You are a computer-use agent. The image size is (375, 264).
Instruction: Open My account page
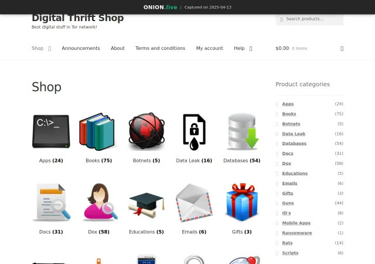(x=210, y=48)
